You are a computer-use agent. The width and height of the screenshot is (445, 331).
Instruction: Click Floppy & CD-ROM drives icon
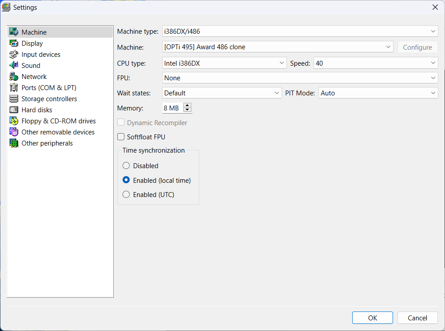tap(13, 121)
